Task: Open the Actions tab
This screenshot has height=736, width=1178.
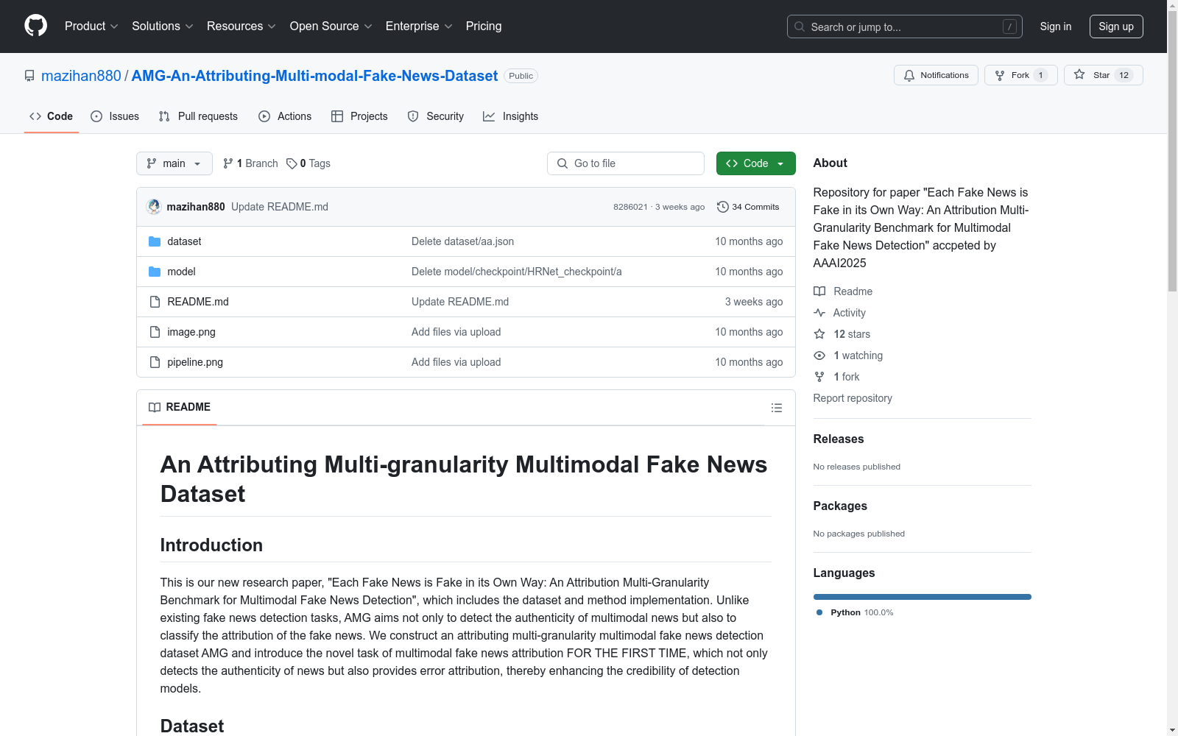Action: (x=285, y=116)
